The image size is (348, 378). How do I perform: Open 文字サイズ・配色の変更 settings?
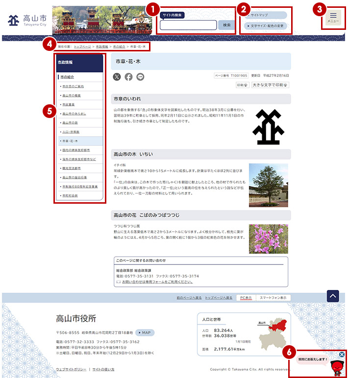tap(265, 26)
